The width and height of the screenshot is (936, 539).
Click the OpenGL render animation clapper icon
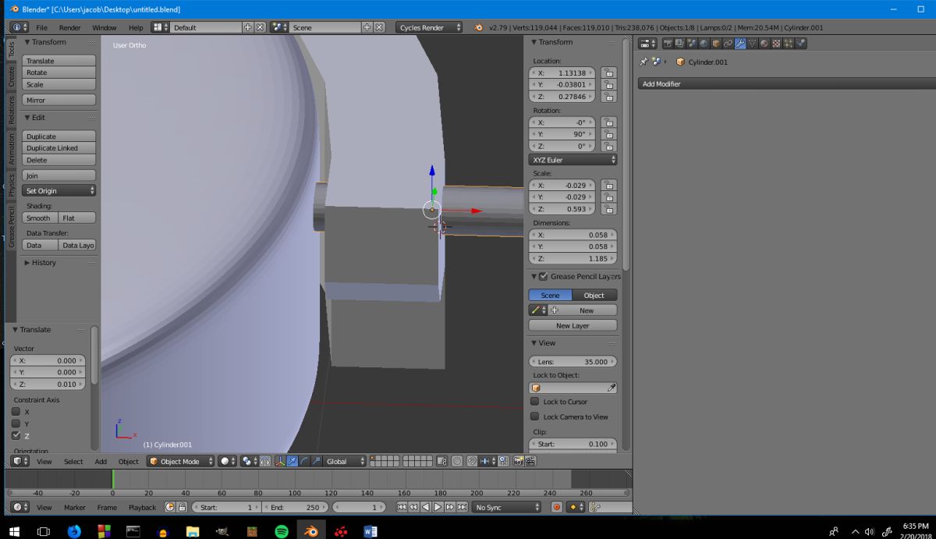530,461
